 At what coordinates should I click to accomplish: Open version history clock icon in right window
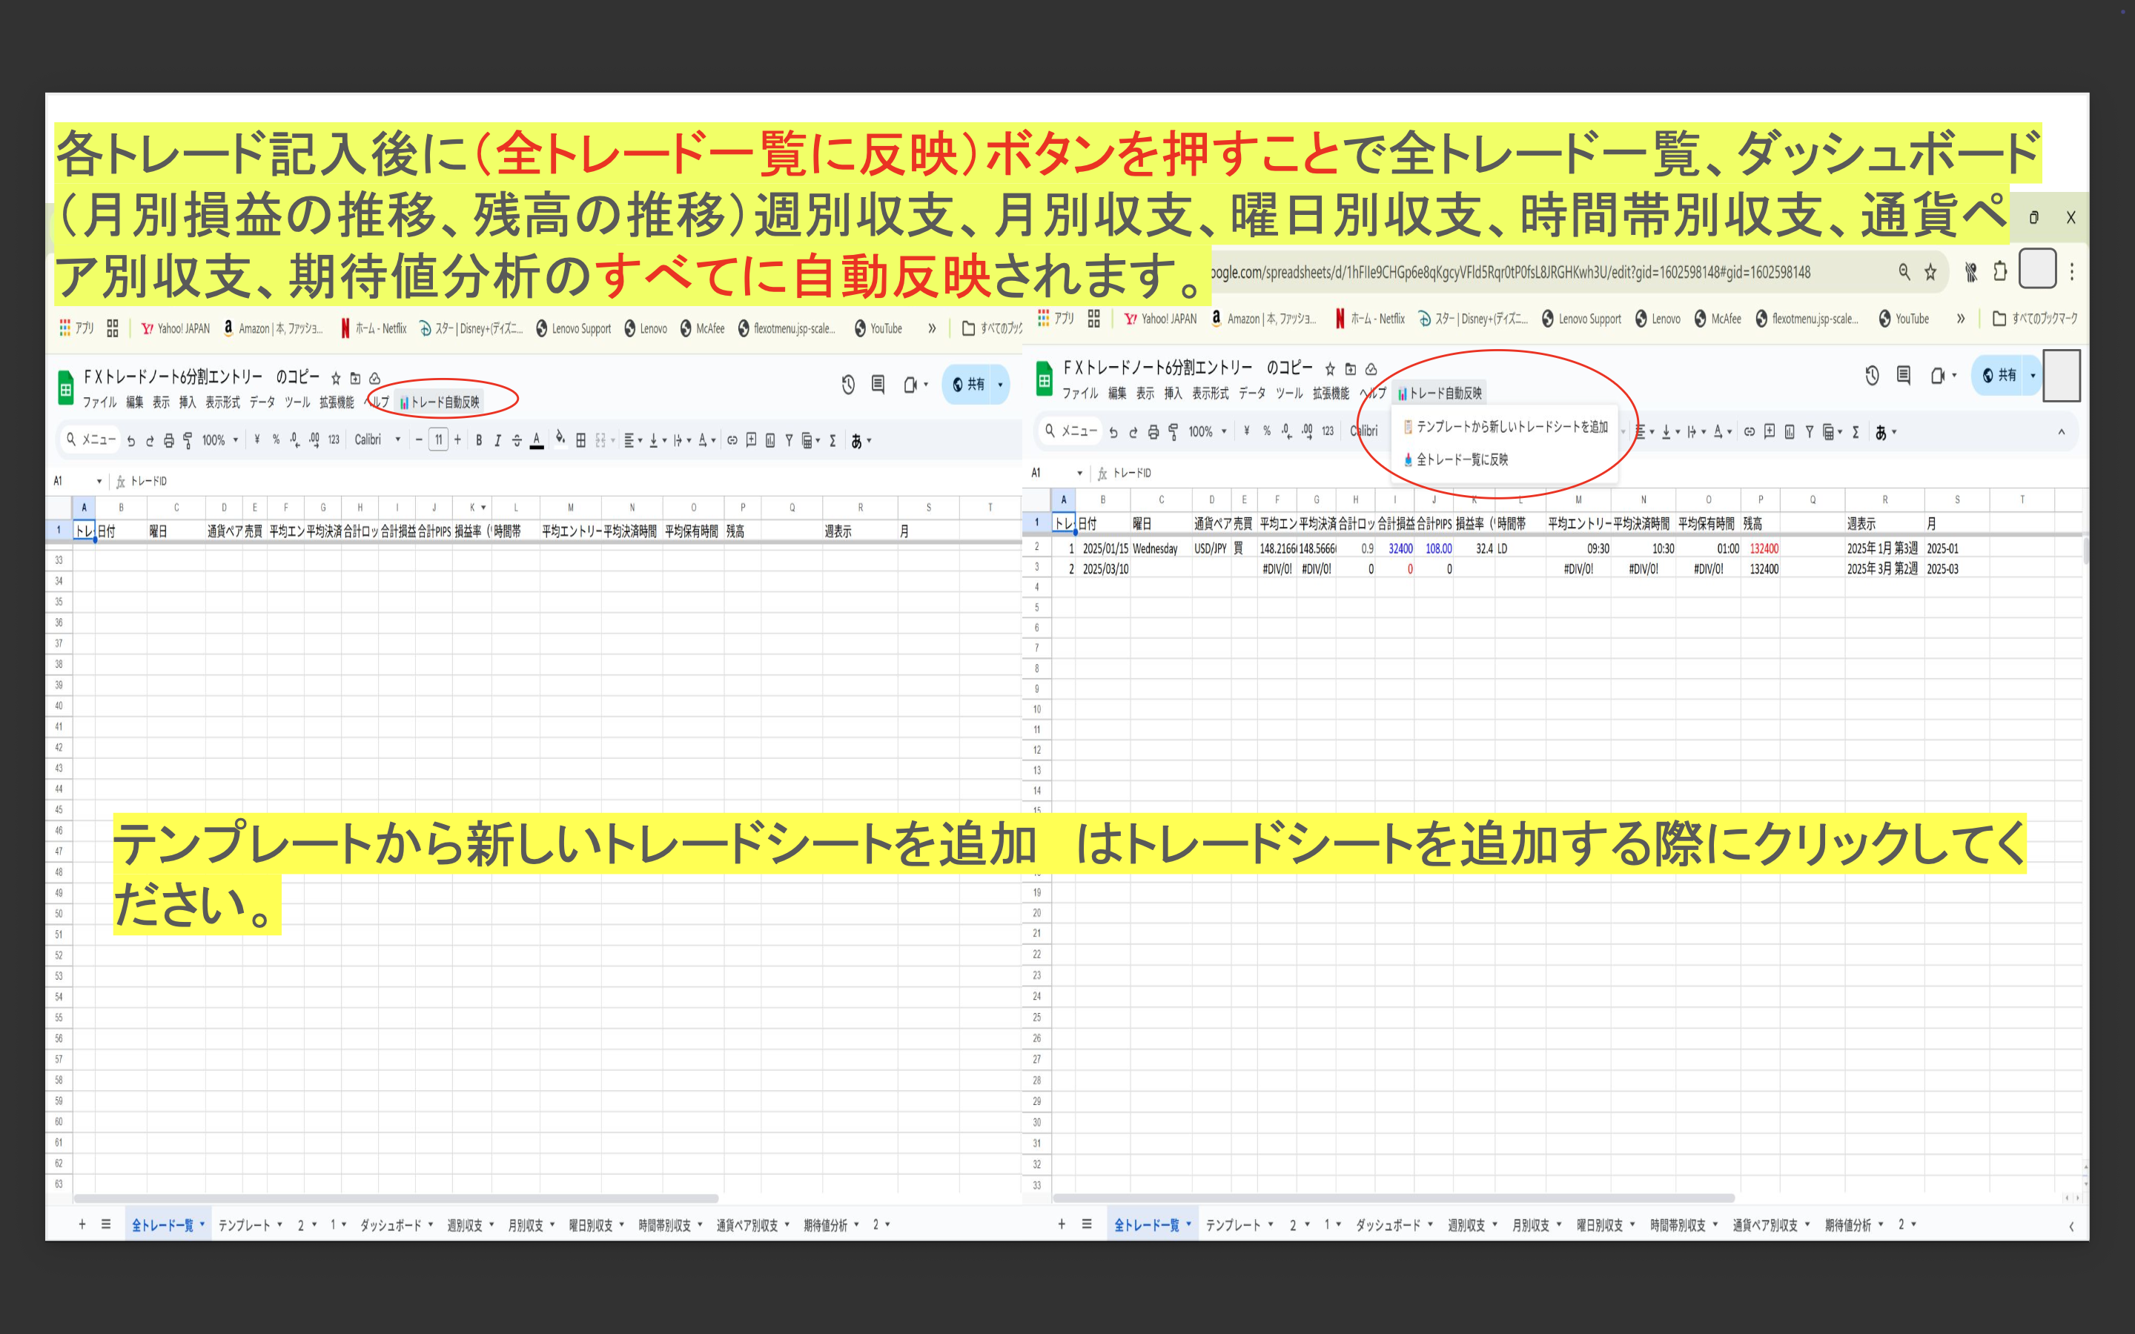point(1872,376)
